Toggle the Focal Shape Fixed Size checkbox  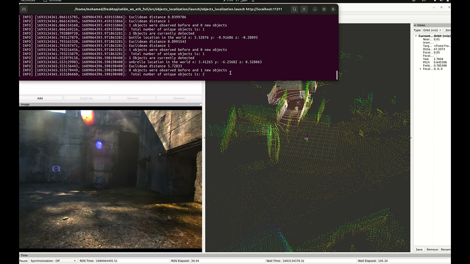[x=435, y=56]
